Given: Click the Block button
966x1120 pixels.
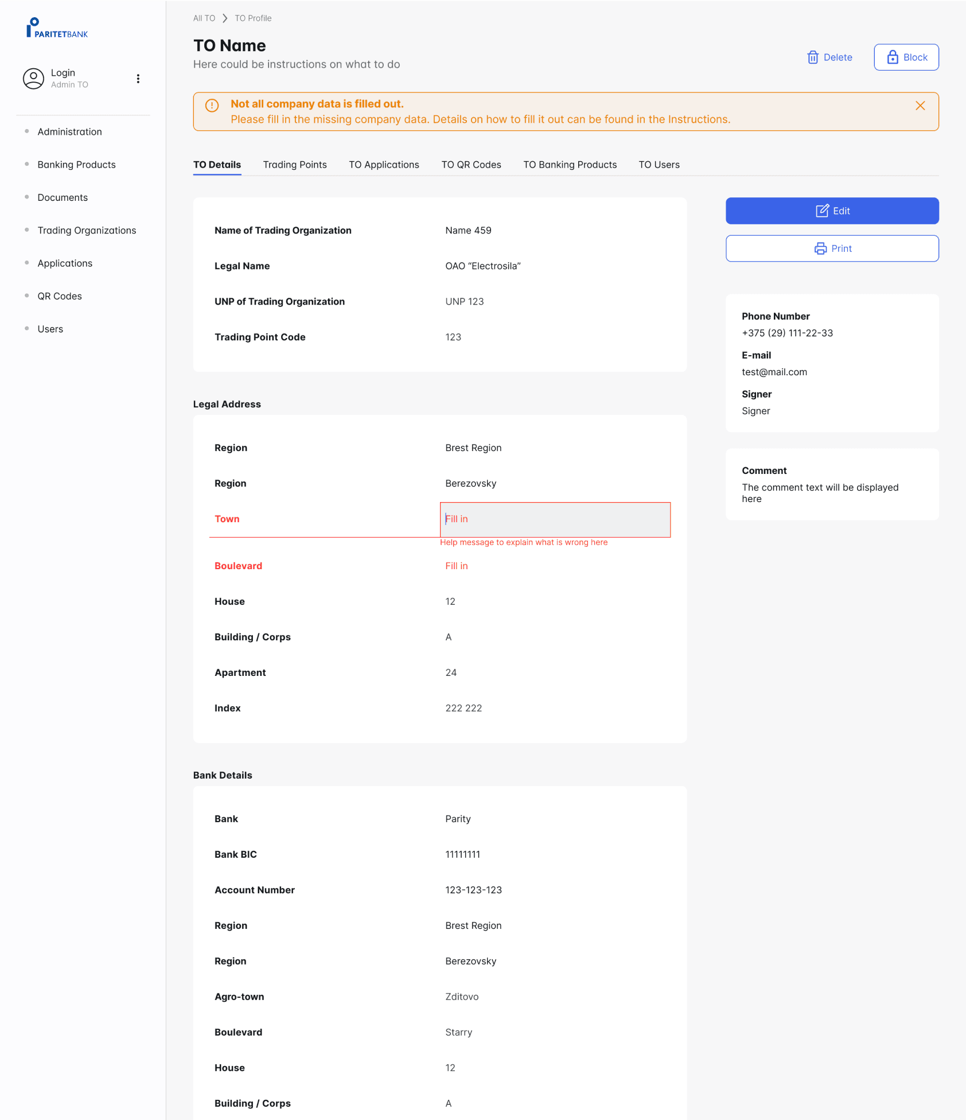Looking at the screenshot, I should coord(906,57).
